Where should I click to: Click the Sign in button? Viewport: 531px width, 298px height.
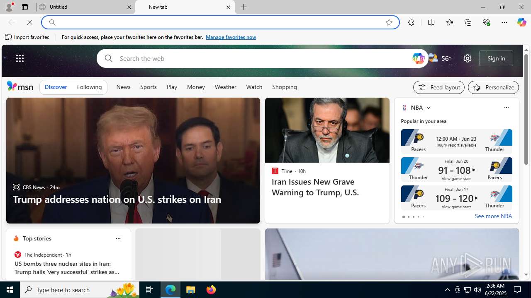point(496,58)
